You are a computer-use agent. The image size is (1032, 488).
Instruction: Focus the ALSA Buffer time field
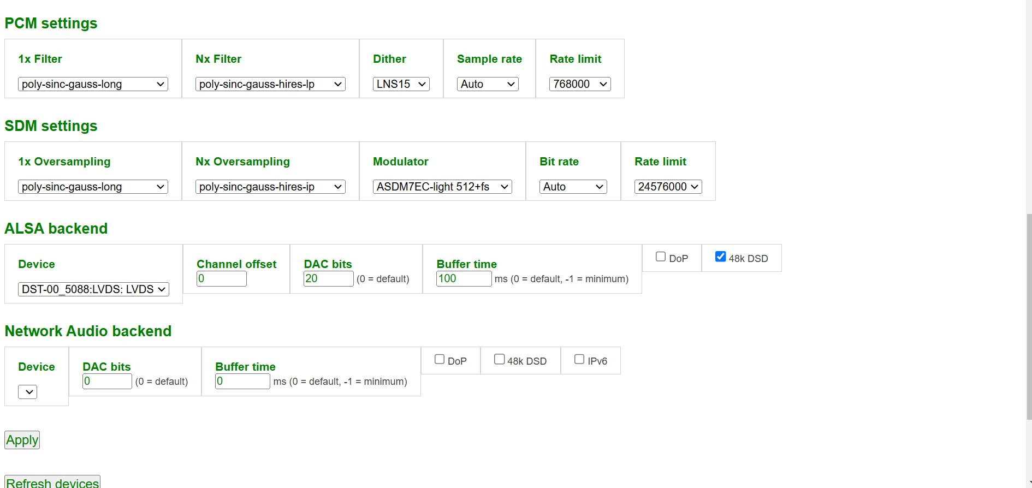464,278
